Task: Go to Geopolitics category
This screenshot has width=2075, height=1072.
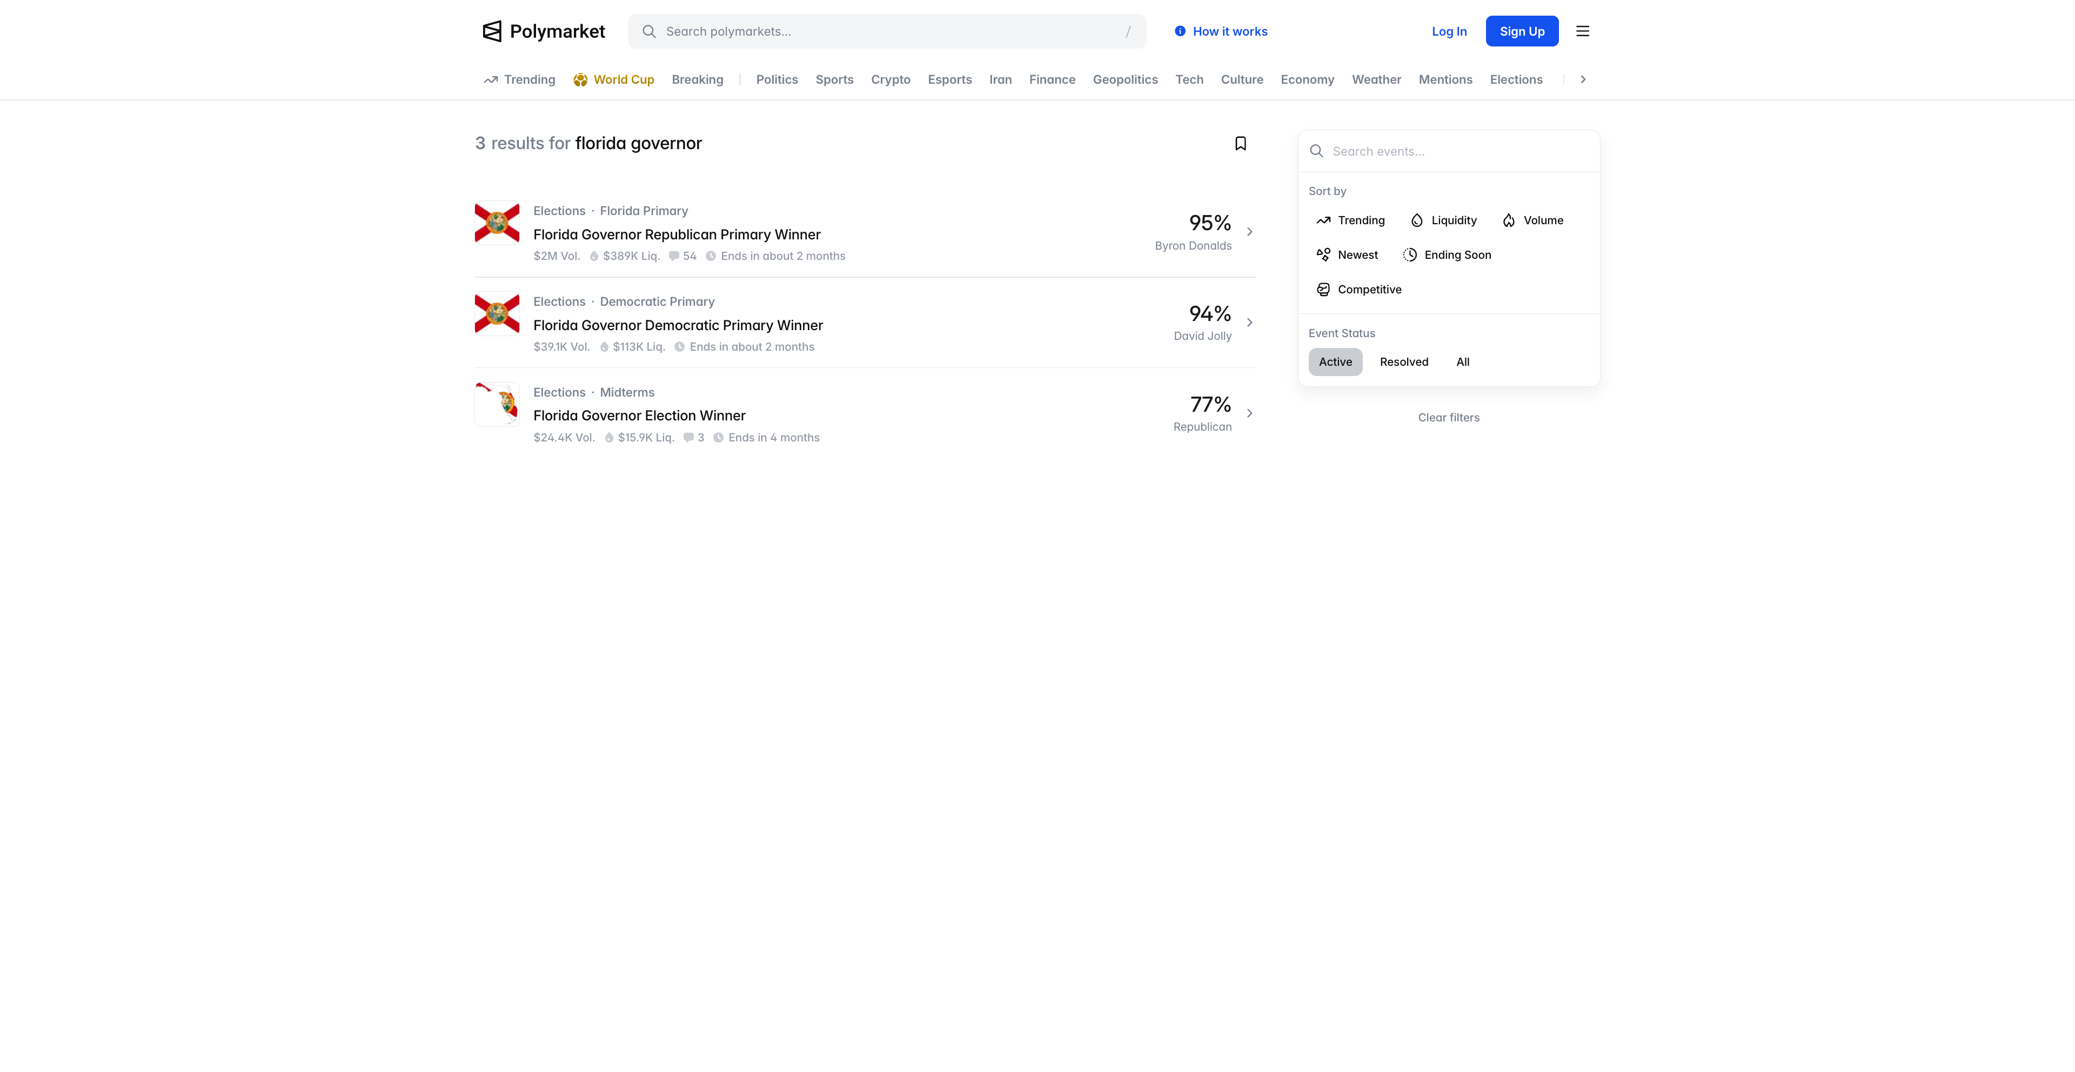Action: [x=1125, y=80]
